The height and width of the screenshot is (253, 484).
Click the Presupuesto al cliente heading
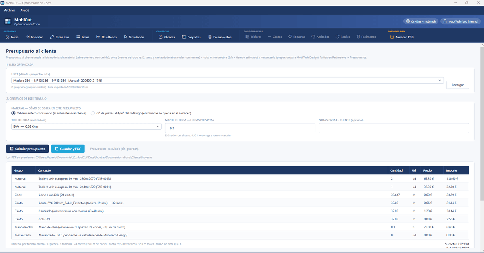pyautogui.click(x=31, y=51)
